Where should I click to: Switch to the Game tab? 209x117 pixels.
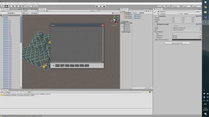[x=26, y=9]
